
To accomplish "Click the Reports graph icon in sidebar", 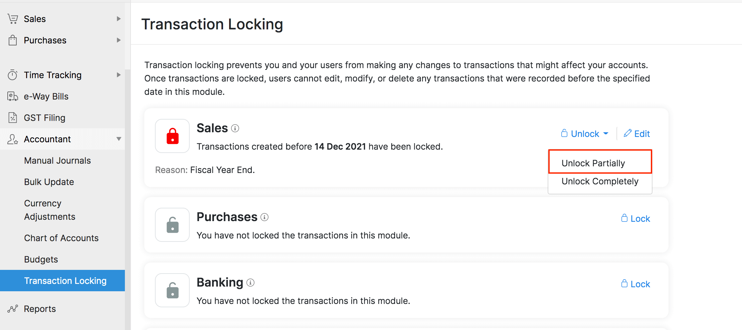I will pos(13,309).
